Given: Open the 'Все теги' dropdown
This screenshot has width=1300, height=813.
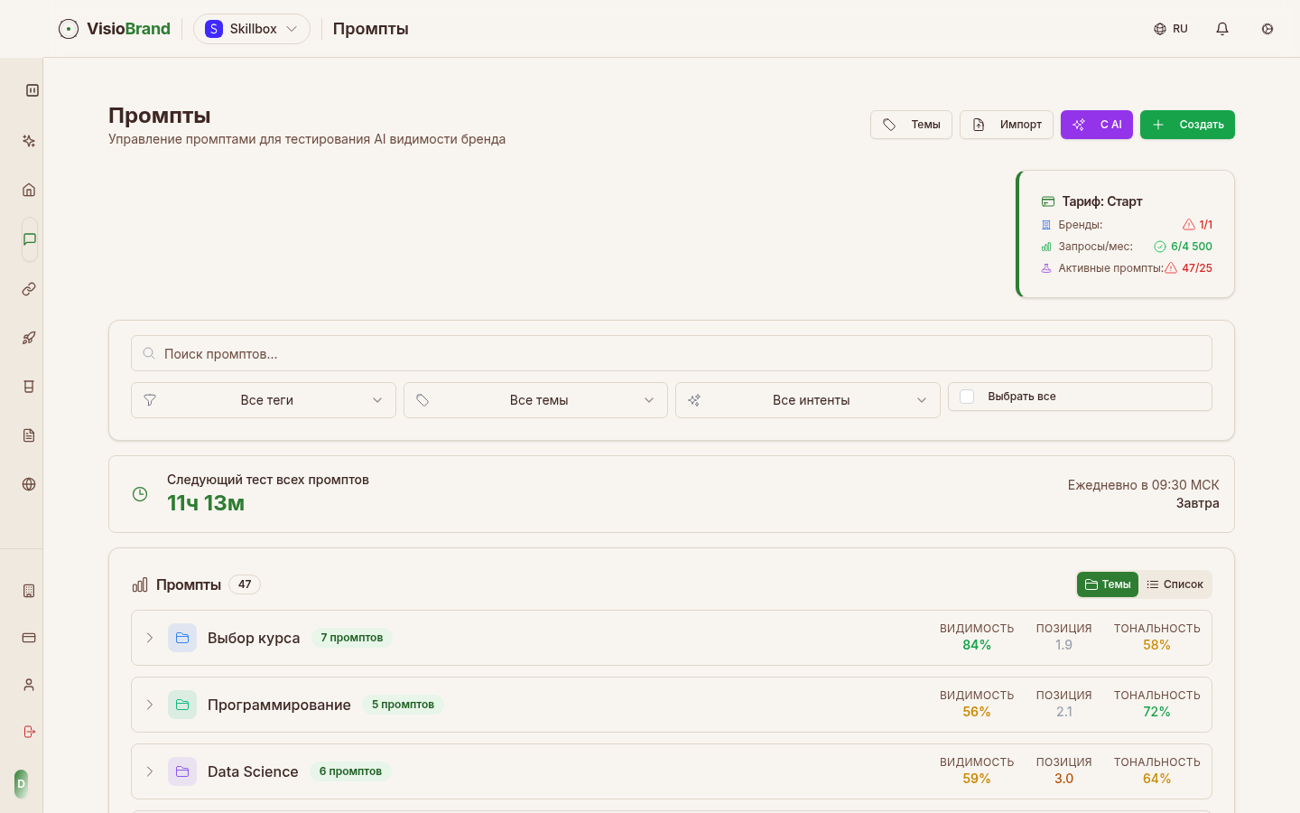Looking at the screenshot, I should pos(264,400).
